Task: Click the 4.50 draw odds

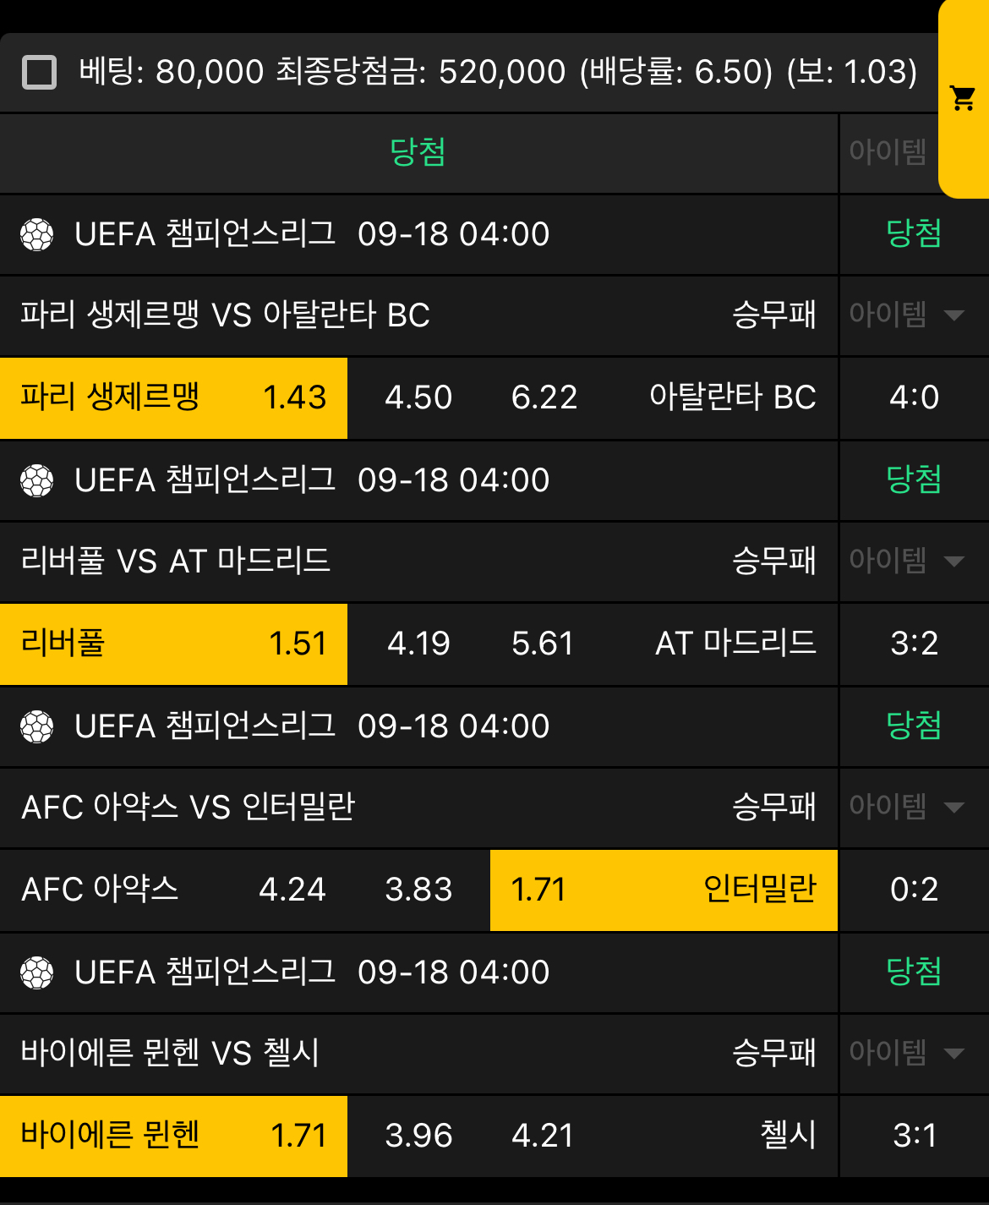Action: (x=418, y=397)
